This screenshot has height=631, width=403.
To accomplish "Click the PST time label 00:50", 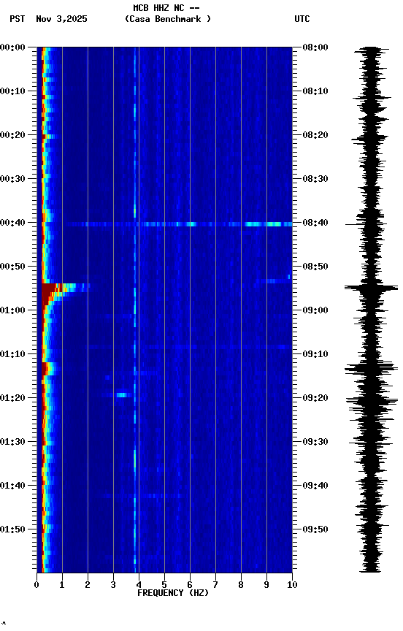I will pyautogui.click(x=12, y=267).
